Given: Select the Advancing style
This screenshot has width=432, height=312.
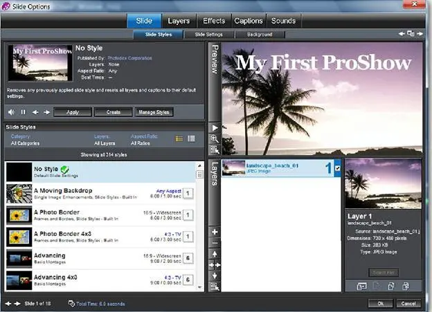Looking at the screenshot, I should pos(100,258).
